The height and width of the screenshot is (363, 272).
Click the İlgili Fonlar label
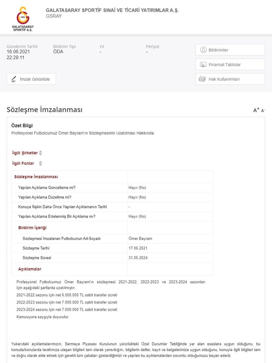(23, 163)
